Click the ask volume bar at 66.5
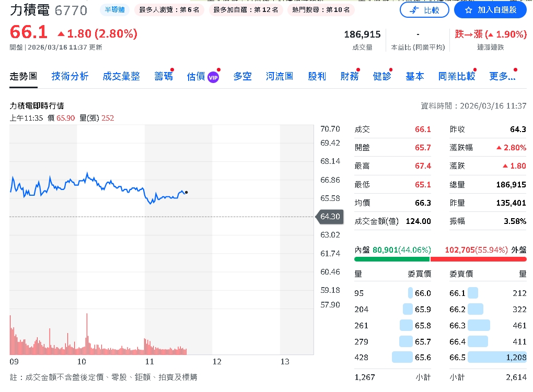 click(496, 357)
